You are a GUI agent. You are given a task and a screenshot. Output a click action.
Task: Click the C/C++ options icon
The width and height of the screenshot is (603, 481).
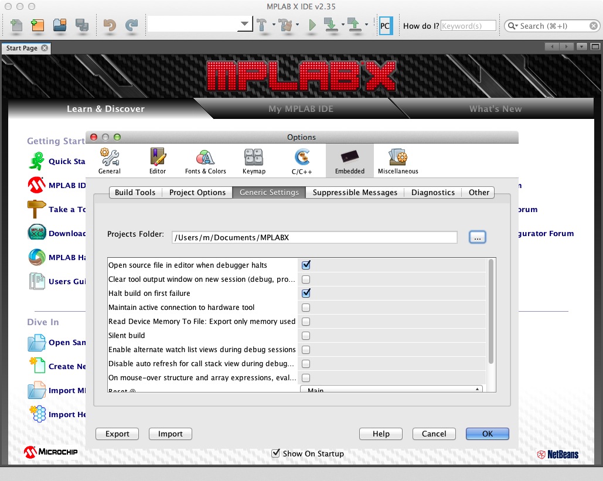(x=302, y=161)
